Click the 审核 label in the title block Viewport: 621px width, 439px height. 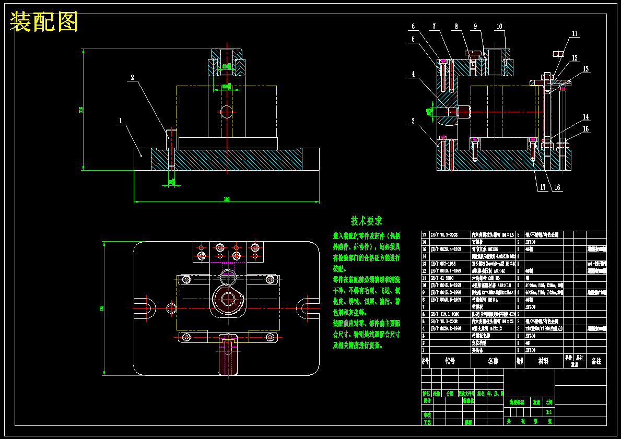pos(427,415)
